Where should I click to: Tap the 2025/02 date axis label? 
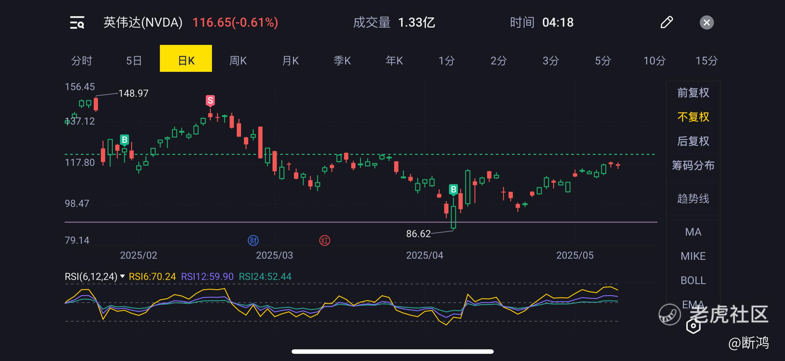pyautogui.click(x=139, y=255)
